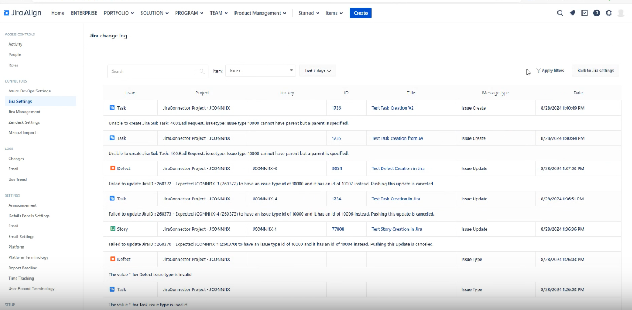Click the search field magnifier button
This screenshot has height=310, width=632.
pos(202,71)
